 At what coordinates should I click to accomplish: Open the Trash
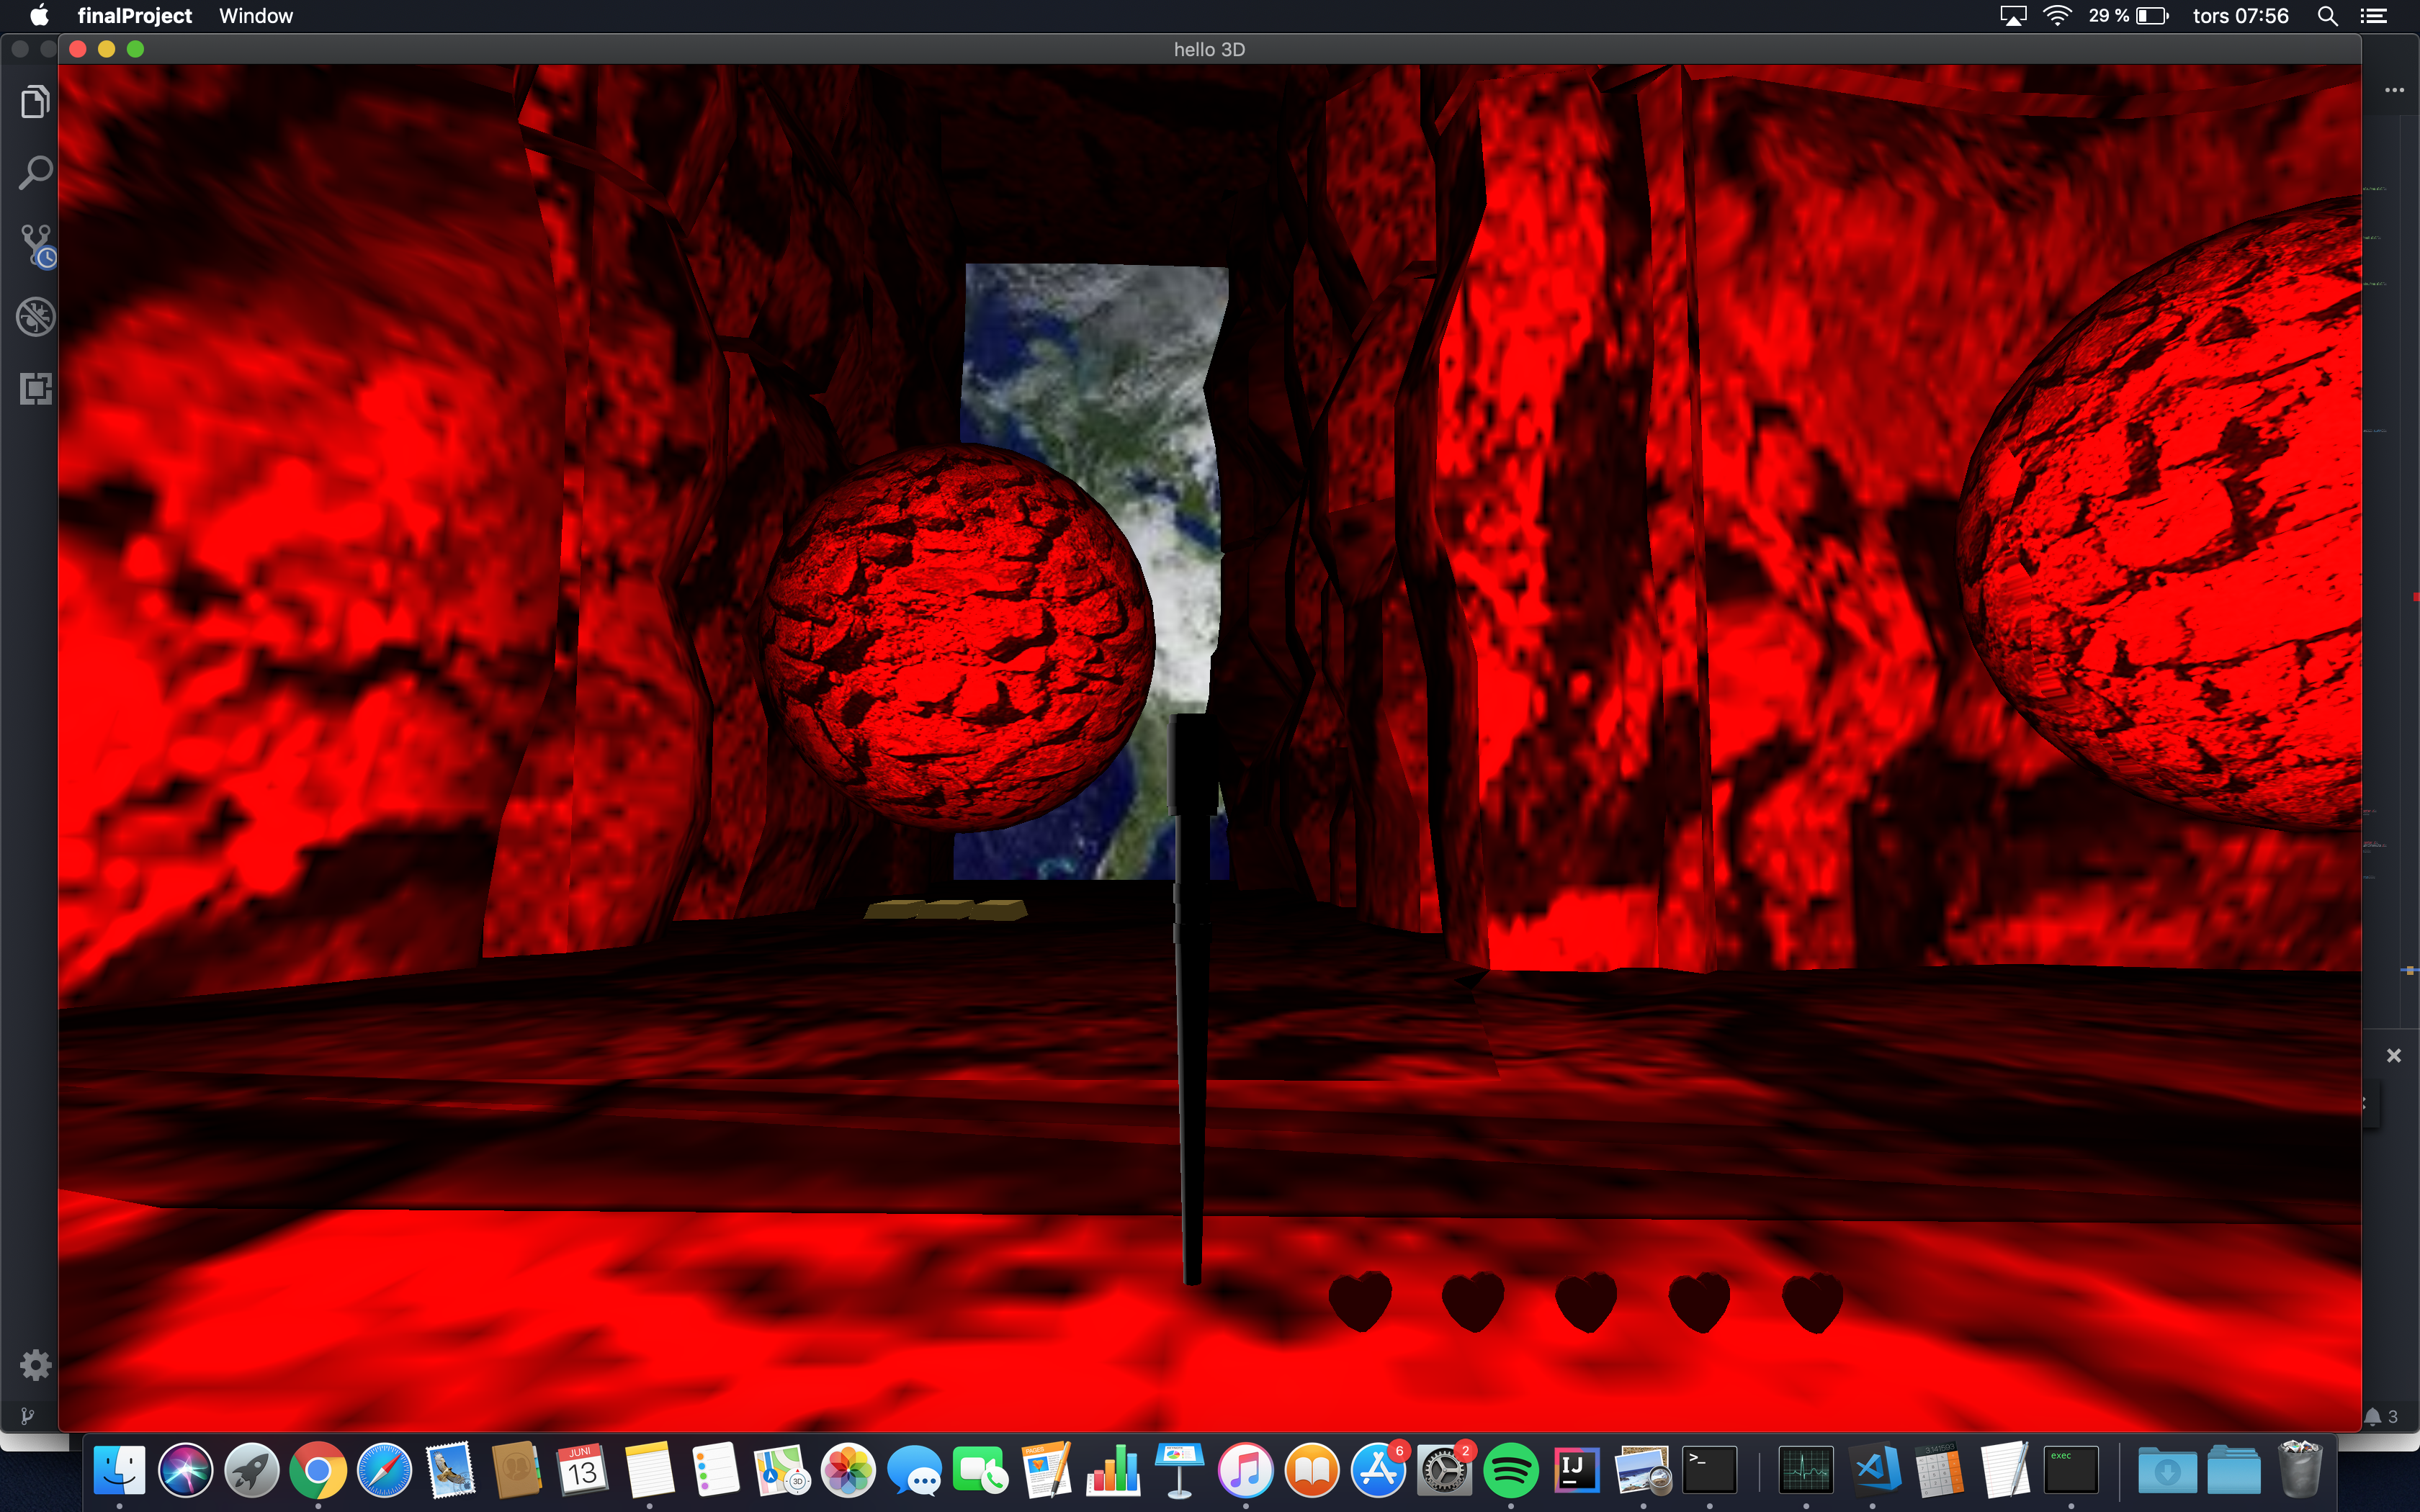coord(2300,1470)
